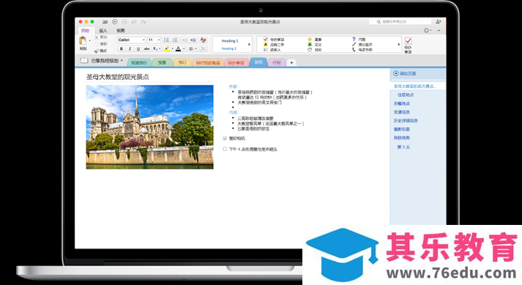The height and width of the screenshot is (285, 522).
Task: Toggle Underline formatting
Action: pos(138,48)
